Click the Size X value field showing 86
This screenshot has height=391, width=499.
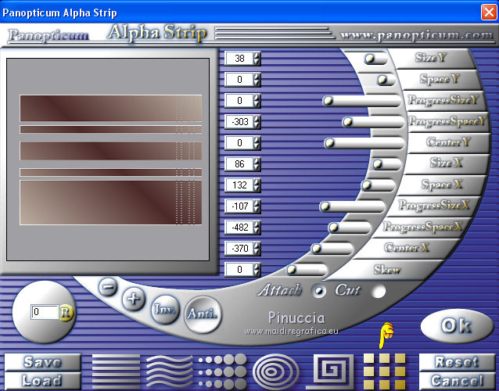[x=239, y=164]
